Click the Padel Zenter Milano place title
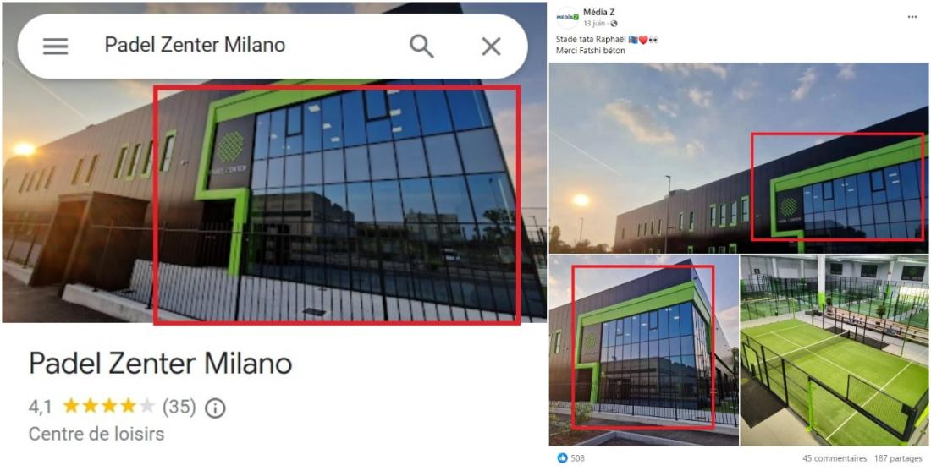The height and width of the screenshot is (471, 931). (x=160, y=363)
